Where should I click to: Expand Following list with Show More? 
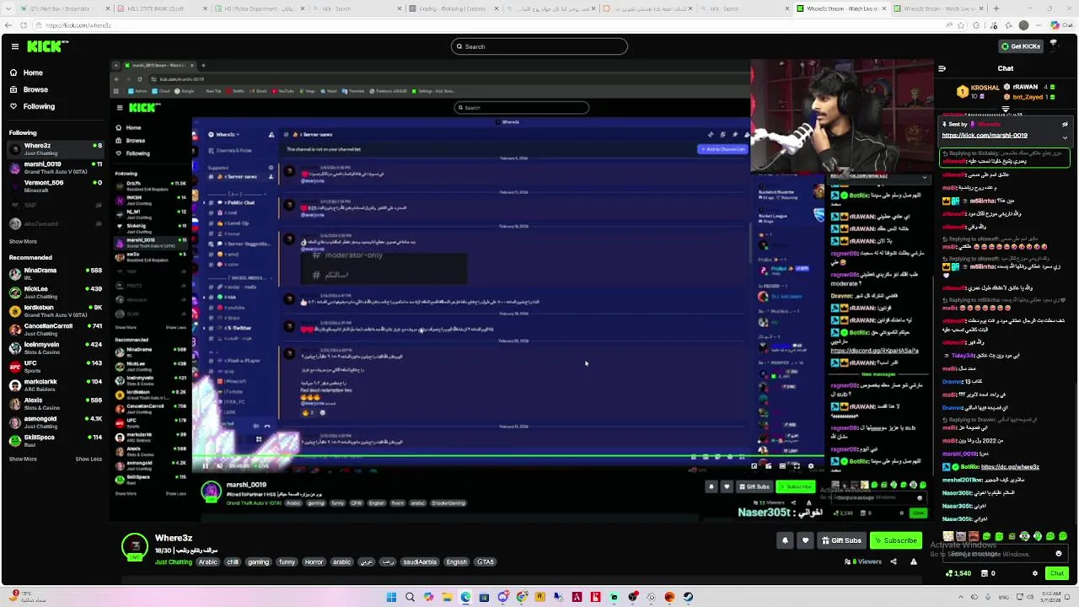(x=23, y=241)
